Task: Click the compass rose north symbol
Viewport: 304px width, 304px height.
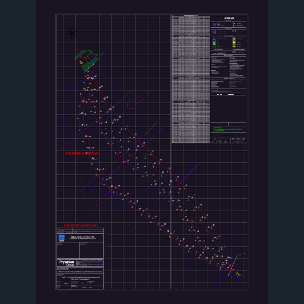Action: click(x=71, y=34)
